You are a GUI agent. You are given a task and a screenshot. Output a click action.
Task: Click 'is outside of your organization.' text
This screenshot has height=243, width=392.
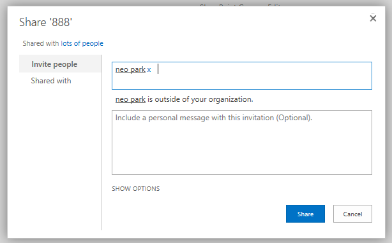(200, 99)
